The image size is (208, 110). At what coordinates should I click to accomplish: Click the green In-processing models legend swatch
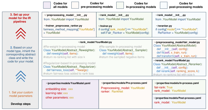coord(120,5)
